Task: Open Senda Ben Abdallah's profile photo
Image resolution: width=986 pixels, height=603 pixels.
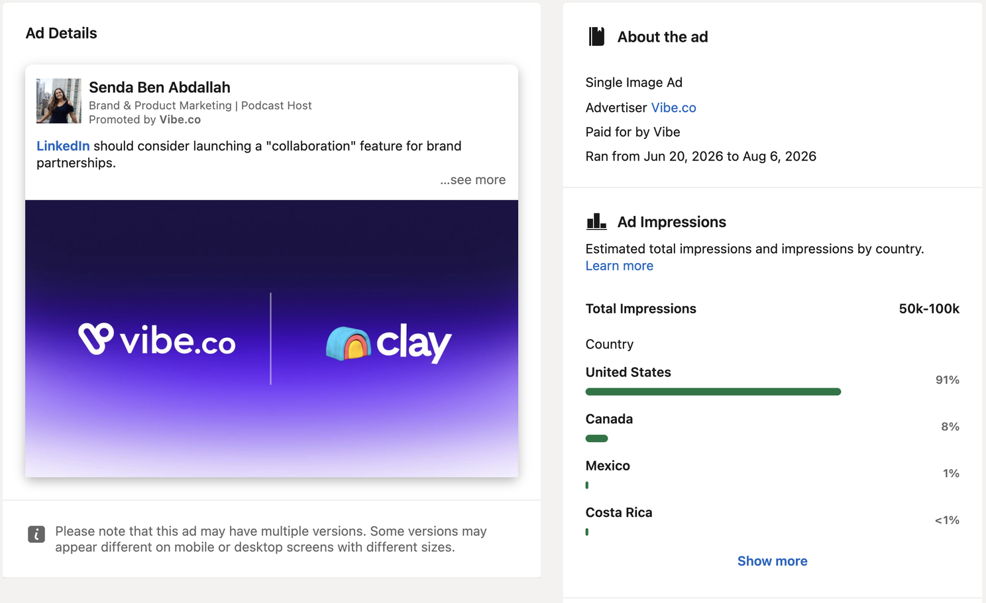Action: (59, 101)
